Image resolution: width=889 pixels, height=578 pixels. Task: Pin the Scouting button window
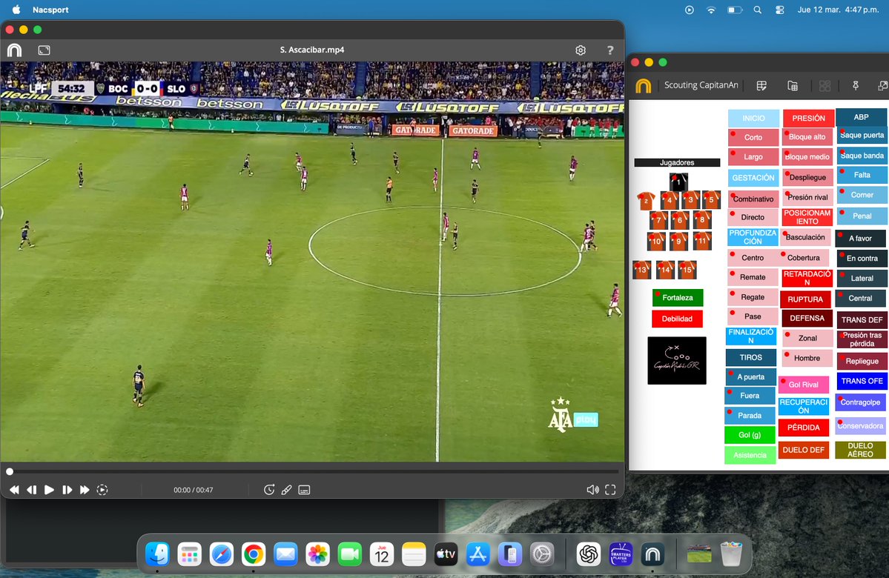point(856,85)
